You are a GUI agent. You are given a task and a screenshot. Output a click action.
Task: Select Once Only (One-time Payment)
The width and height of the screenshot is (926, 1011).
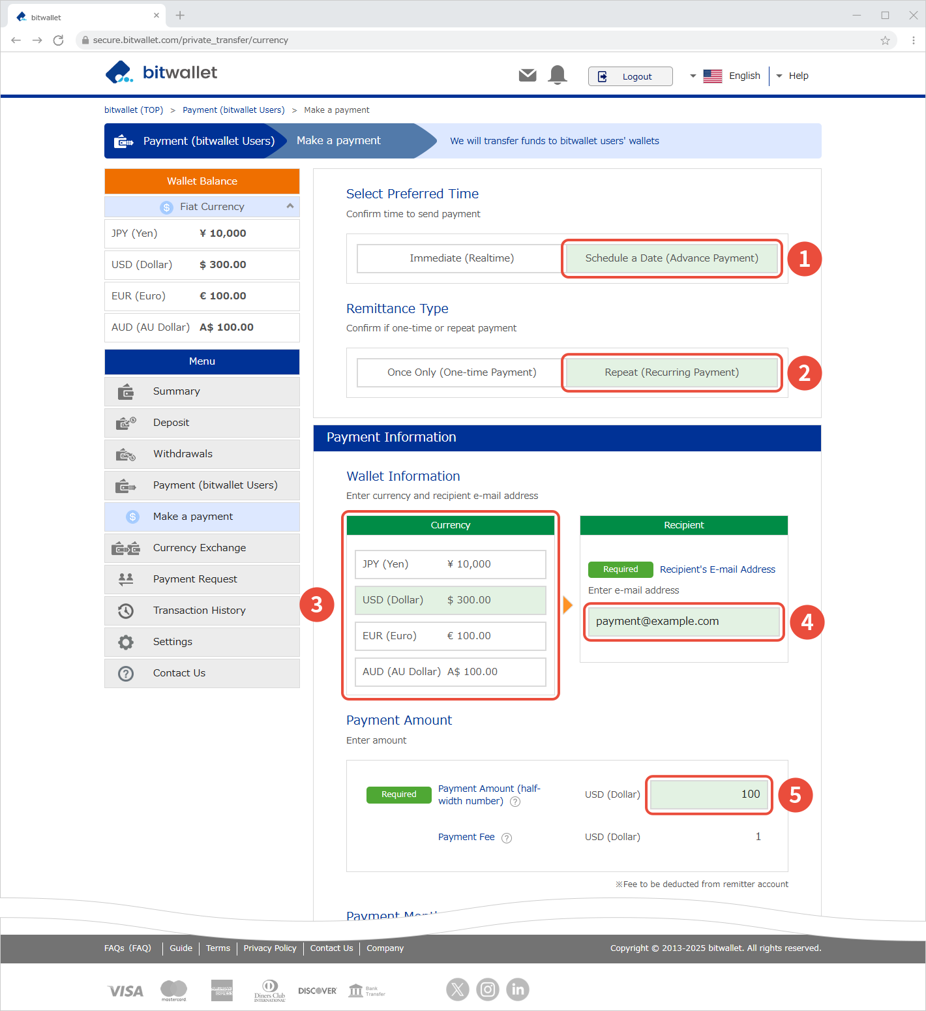(462, 372)
